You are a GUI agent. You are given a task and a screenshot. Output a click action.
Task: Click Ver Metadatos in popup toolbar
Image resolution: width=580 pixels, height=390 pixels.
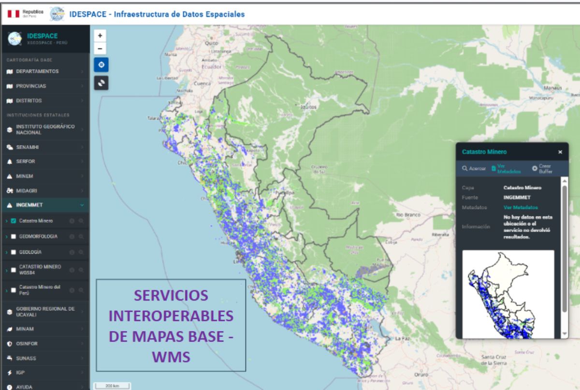point(506,169)
